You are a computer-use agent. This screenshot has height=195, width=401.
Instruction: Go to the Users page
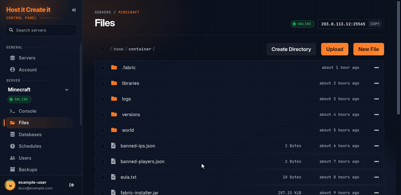(x=39, y=158)
